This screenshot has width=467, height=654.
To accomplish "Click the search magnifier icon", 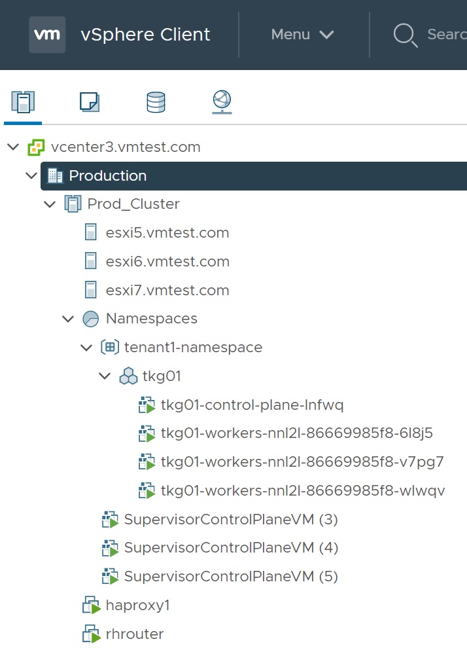I will point(405,35).
